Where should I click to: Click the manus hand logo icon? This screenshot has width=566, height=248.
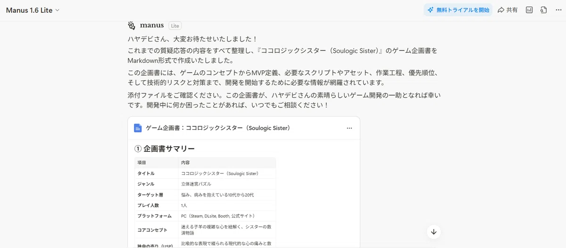coord(132,25)
